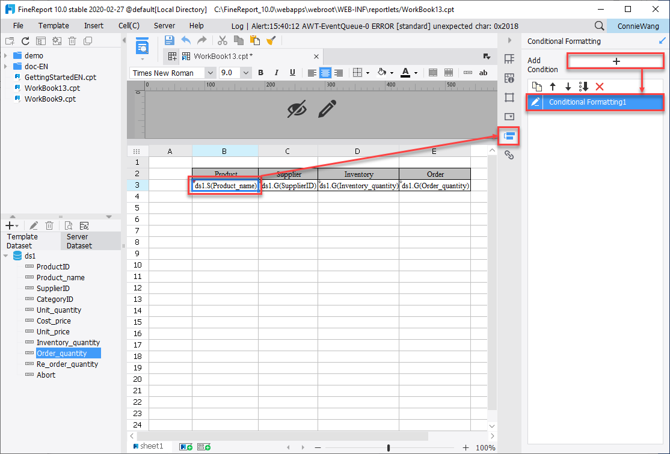Select the Format Painter tool
Viewport: 670px width, 454px height.
[x=269, y=40]
